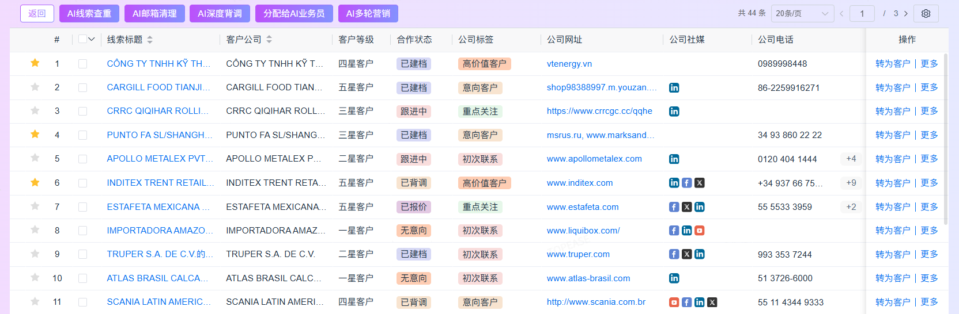Open AI深度背调 from toolbar
Screen dimensions: 959x314
pos(220,13)
